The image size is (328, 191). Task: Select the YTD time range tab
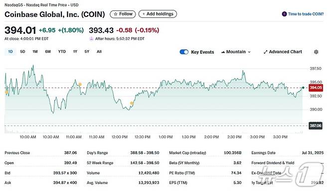pos(62,52)
